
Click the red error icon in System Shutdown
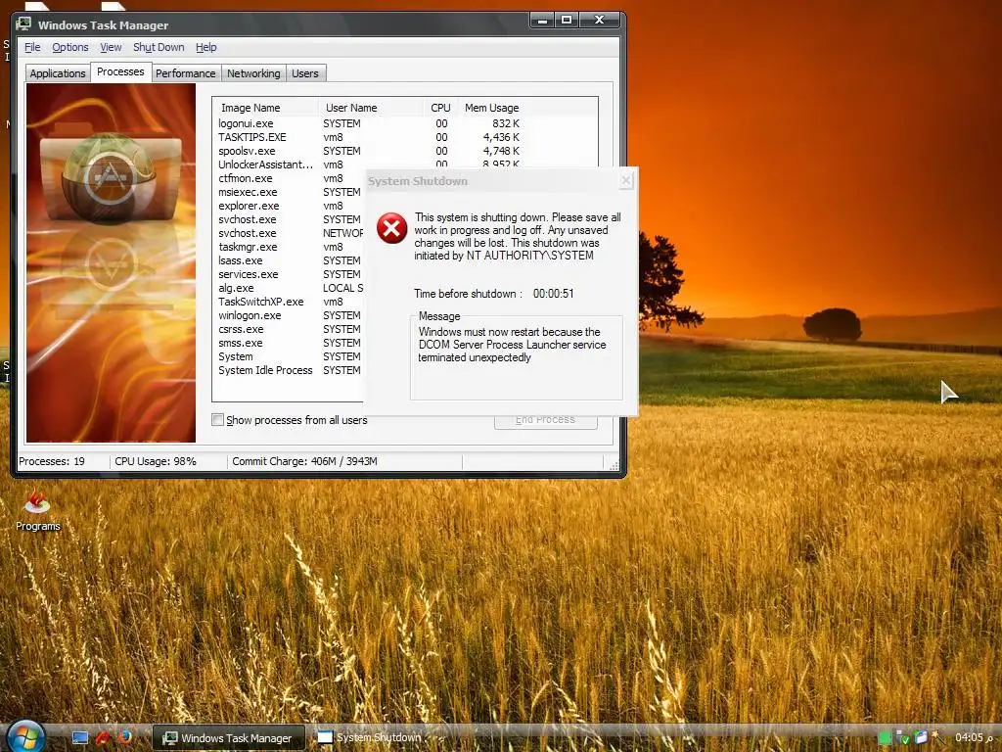tap(391, 228)
